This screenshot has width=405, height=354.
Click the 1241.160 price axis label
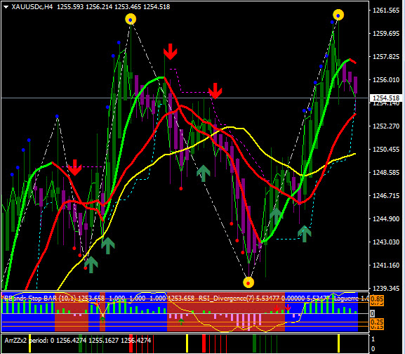coord(386,265)
